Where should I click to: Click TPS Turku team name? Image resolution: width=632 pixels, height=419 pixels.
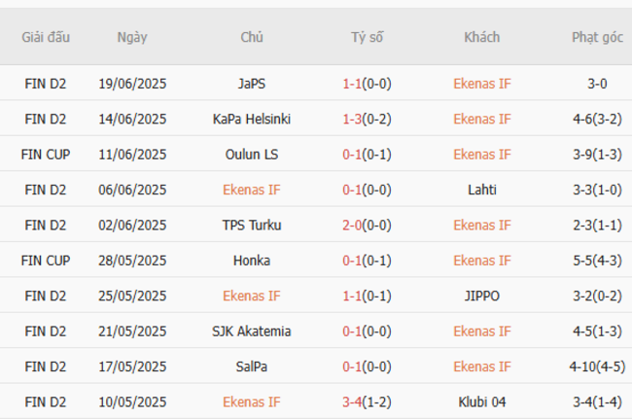click(252, 225)
